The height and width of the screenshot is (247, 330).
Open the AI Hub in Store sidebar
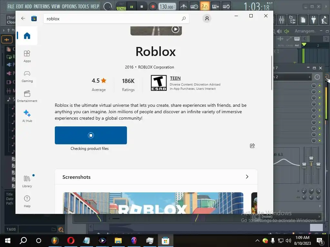(27, 116)
